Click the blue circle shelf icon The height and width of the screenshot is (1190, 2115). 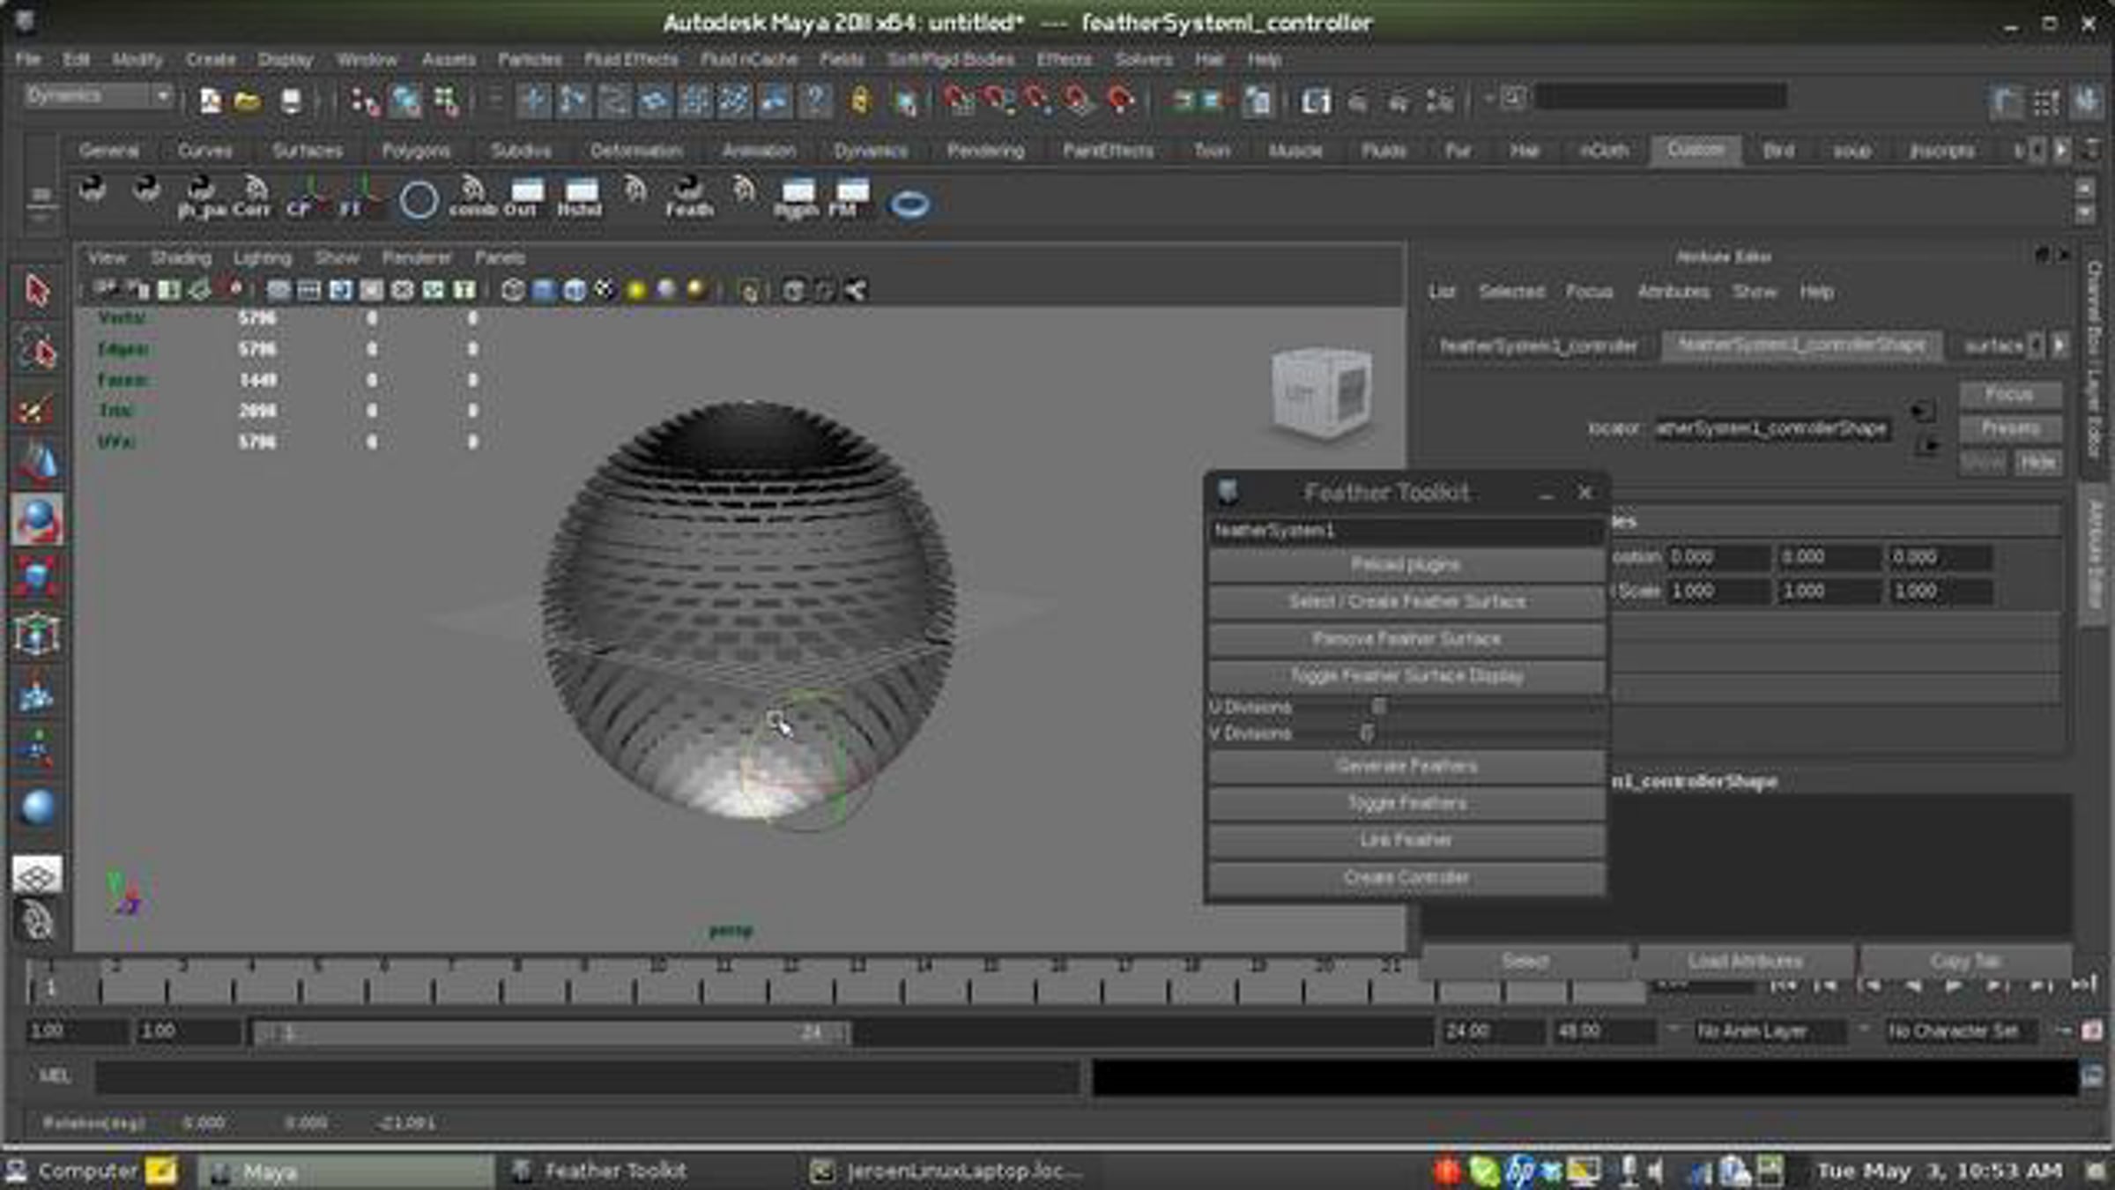[x=419, y=201]
